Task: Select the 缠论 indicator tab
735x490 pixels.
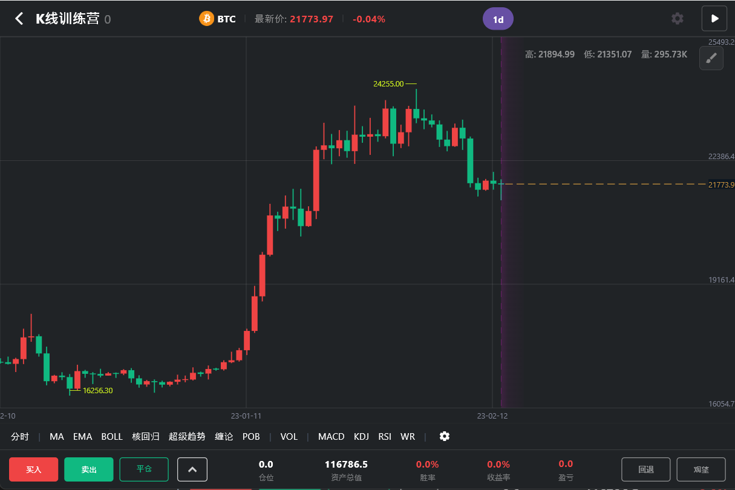Action: (x=224, y=436)
